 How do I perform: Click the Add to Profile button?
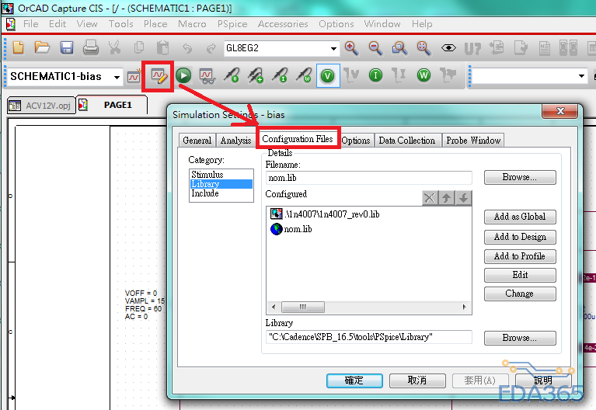tap(520, 256)
